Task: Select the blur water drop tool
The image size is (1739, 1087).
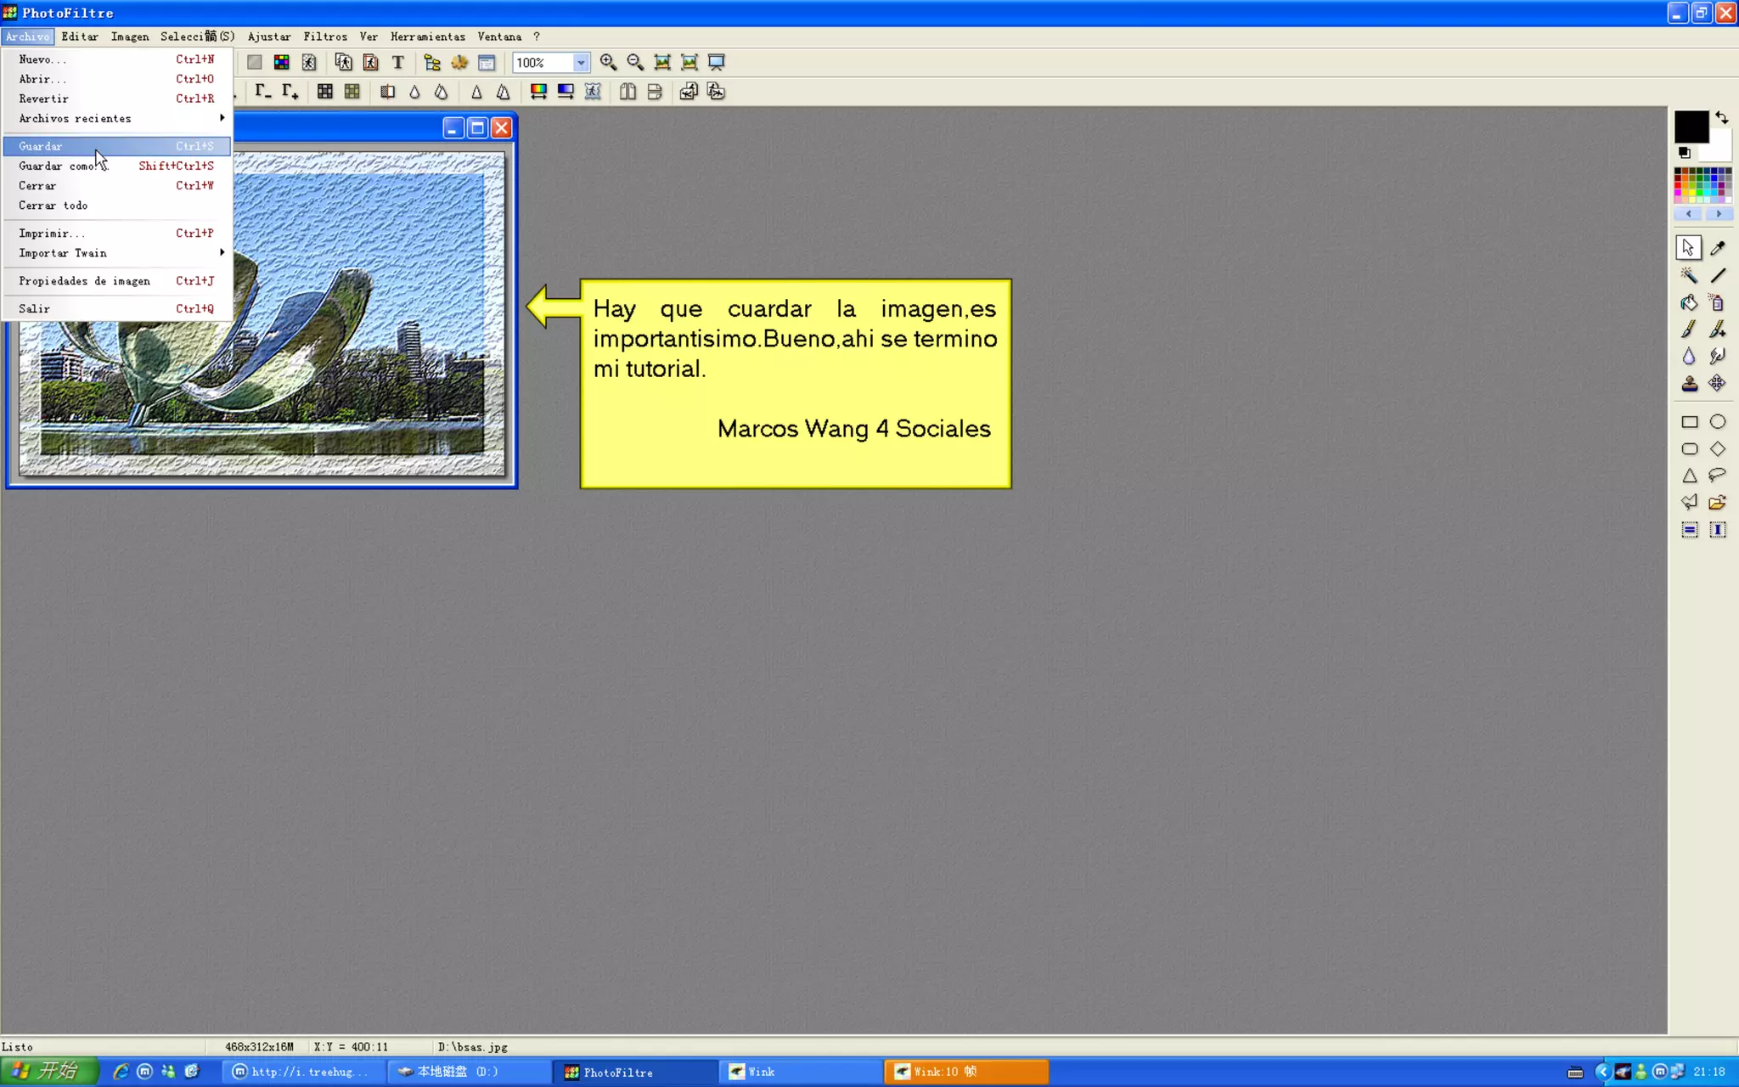Action: [1689, 357]
